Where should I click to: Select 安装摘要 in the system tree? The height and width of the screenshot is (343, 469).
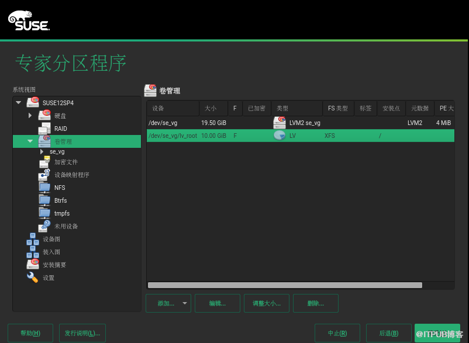pos(54,265)
